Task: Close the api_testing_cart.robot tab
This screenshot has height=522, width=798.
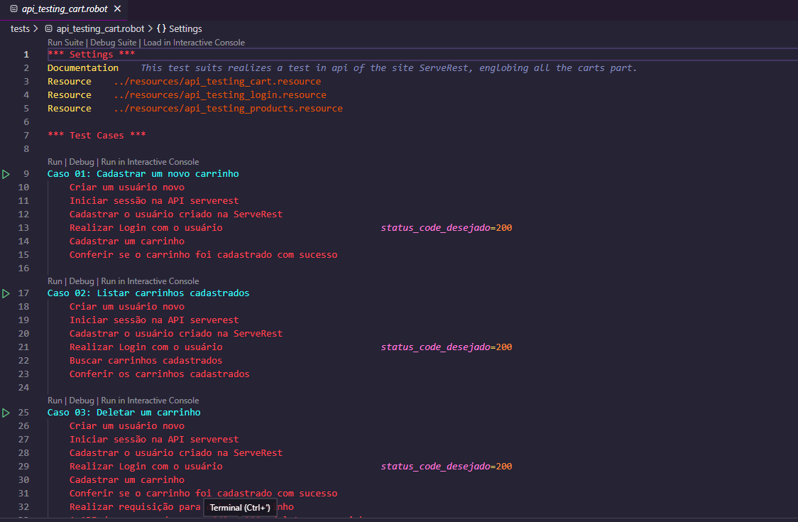Action: tap(118, 9)
